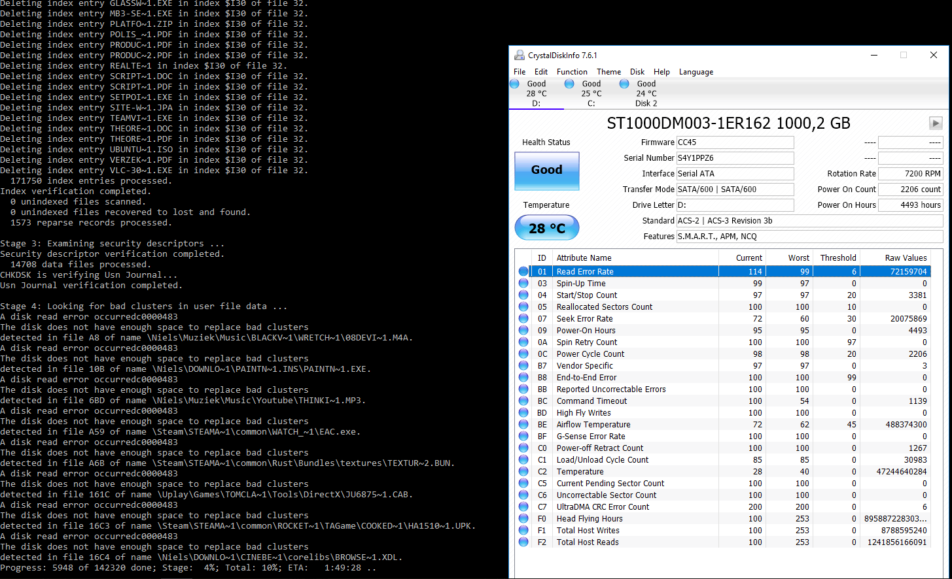This screenshot has height=579, width=952.
Task: Go to next disk with arrow button
Action: (936, 123)
